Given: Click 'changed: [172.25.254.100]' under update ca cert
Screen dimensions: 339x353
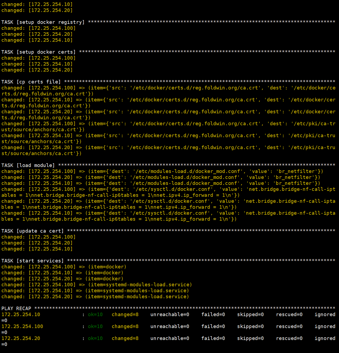Looking at the screenshot, I should [39, 237].
